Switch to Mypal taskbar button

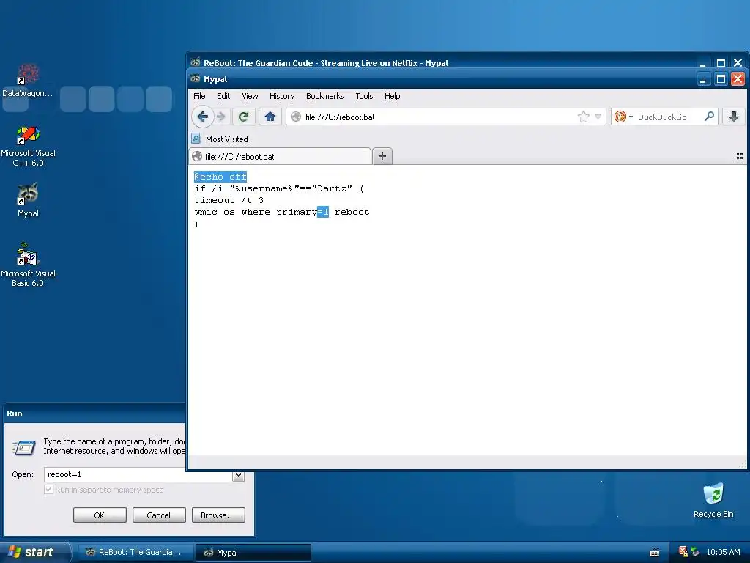tap(253, 553)
